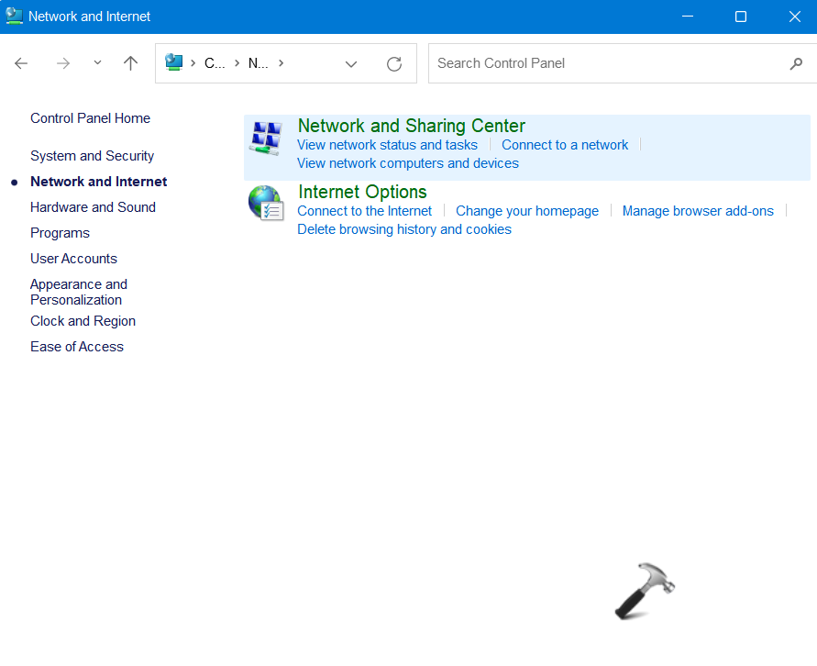Expand chevron after N... breadcrumb segment
This screenshot has width=817, height=666.
tap(281, 63)
